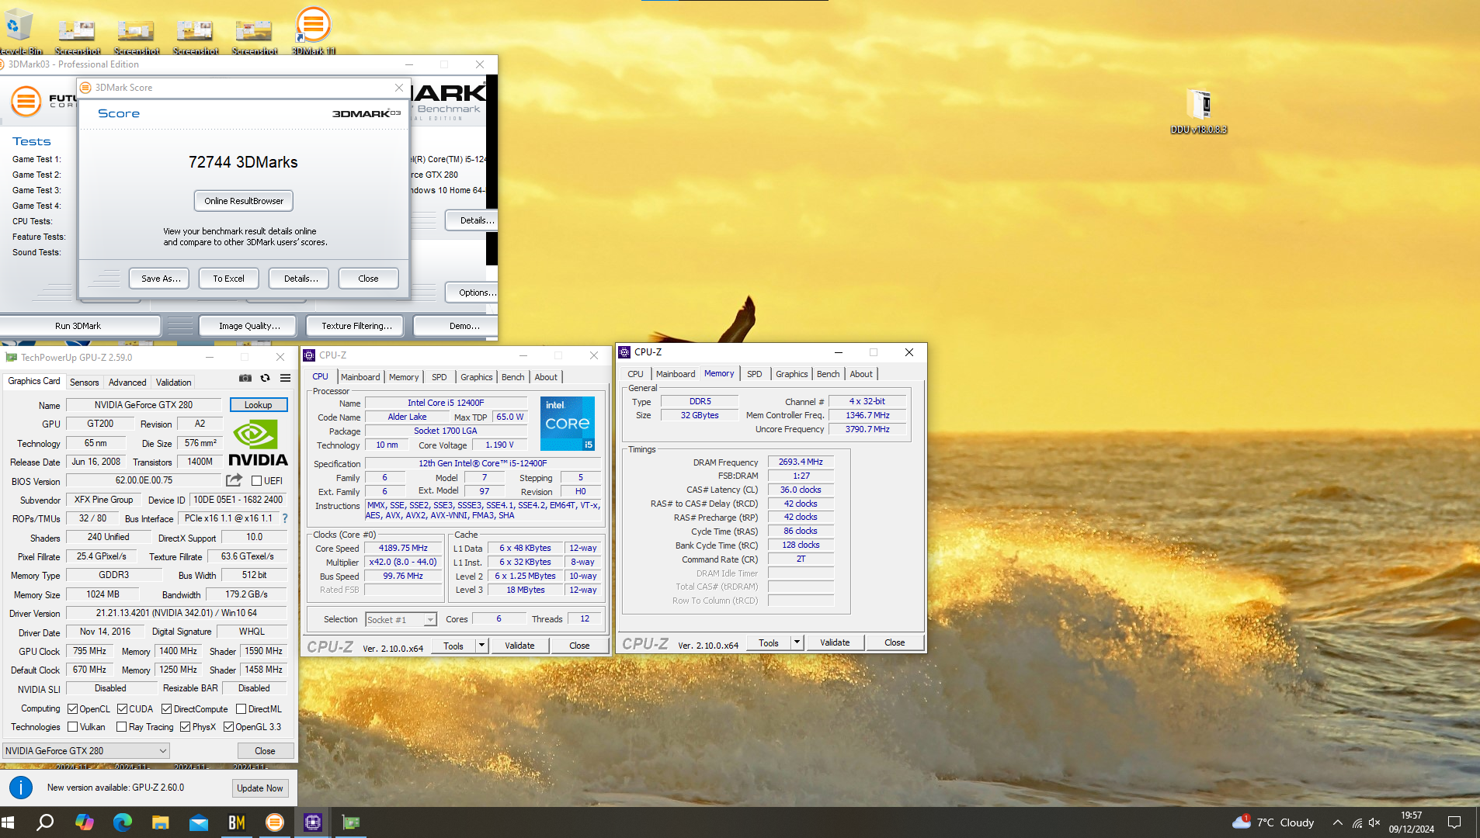Show hidden tray icons chevron
1480x838 pixels.
pos(1337,822)
